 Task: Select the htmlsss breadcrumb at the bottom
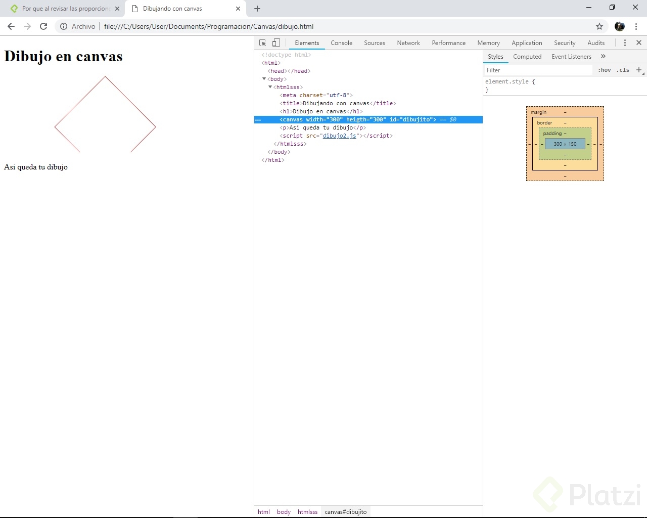tap(307, 512)
